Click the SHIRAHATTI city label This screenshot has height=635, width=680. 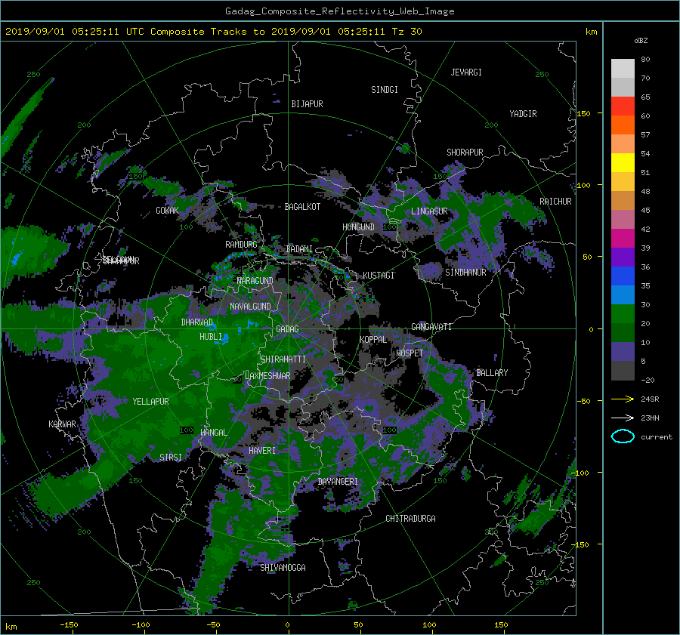(x=283, y=359)
